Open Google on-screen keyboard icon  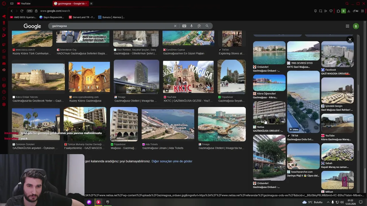pos(184,26)
